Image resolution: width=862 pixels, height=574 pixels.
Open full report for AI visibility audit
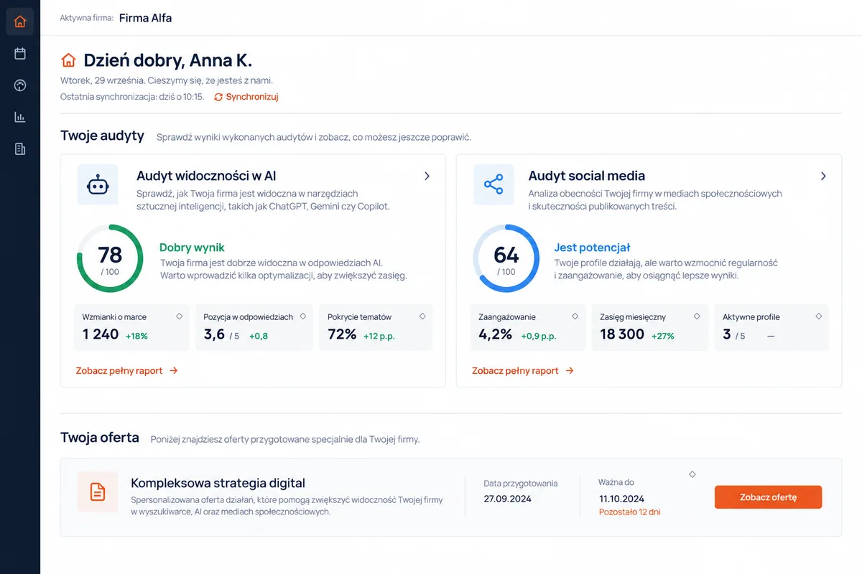pyautogui.click(x=127, y=371)
